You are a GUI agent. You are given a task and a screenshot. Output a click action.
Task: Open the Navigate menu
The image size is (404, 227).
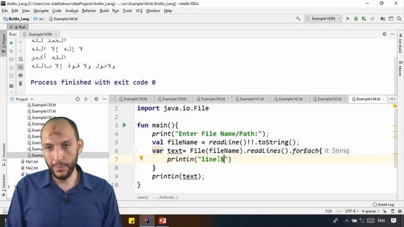click(x=41, y=11)
